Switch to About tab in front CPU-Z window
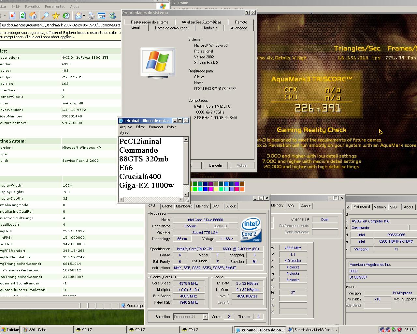Viewport: 417px width, 334px height. [231, 206]
